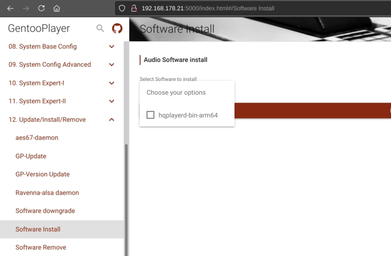This screenshot has height=256, width=391.
Task: Expand the 10. System Expert-I chevron
Action: pos(111,84)
